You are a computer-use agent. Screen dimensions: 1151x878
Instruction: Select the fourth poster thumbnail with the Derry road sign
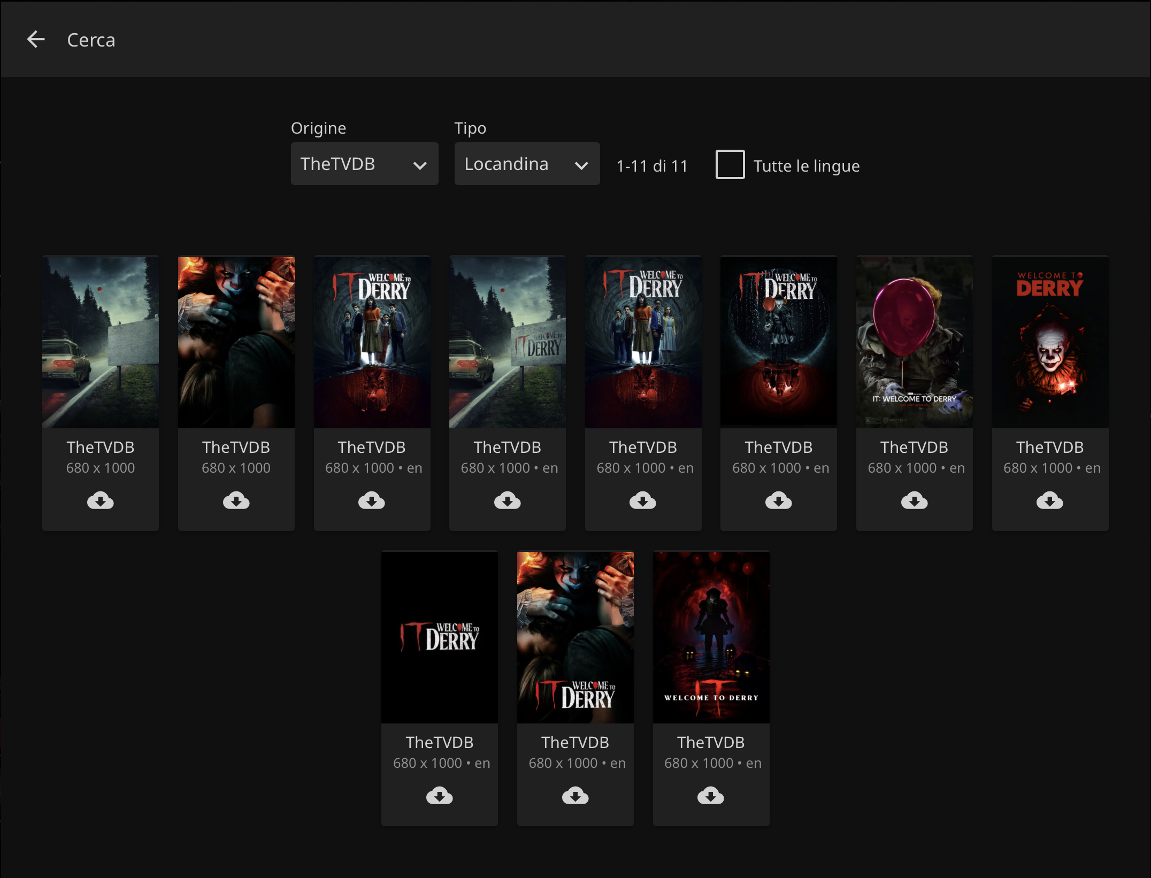point(507,342)
